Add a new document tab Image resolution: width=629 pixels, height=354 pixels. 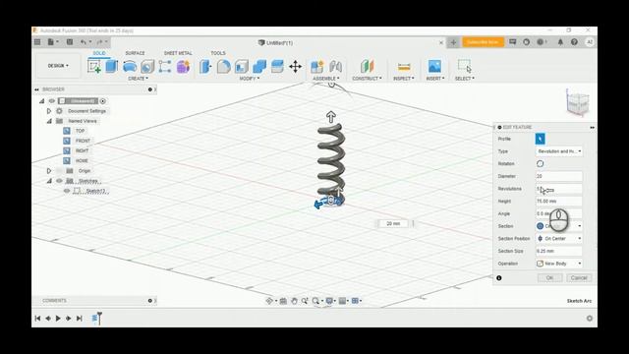point(453,42)
